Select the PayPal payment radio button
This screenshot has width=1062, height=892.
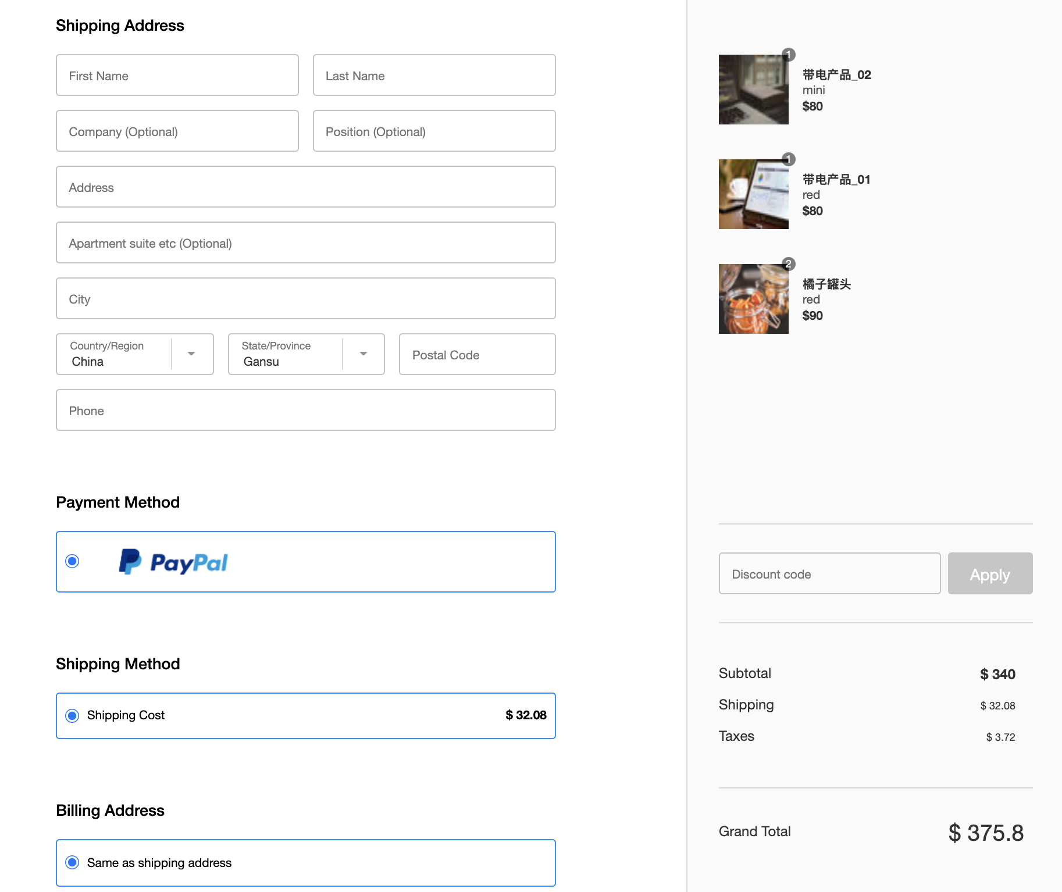tap(73, 561)
